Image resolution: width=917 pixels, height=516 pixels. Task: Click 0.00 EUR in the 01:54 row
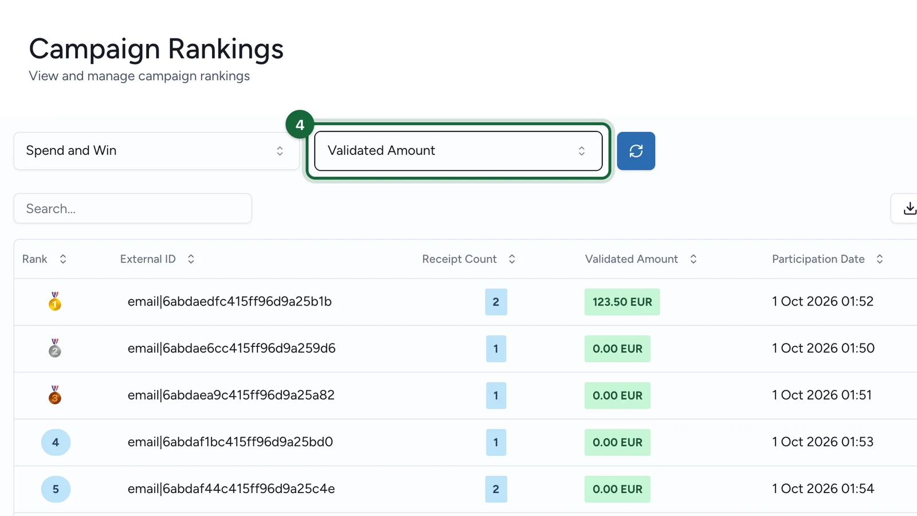(x=617, y=489)
